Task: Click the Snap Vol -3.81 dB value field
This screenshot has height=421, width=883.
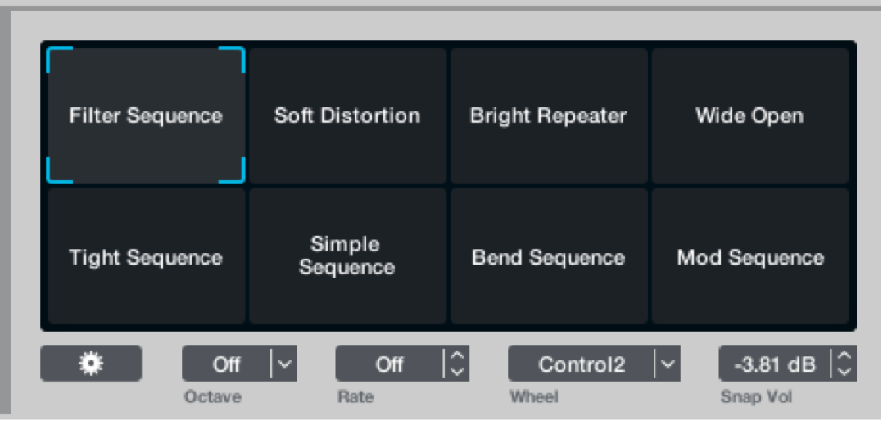Action: pos(775,364)
